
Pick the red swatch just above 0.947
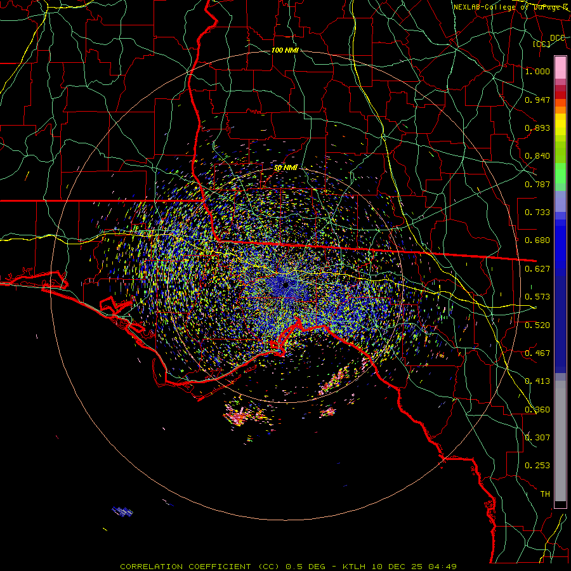560,95
